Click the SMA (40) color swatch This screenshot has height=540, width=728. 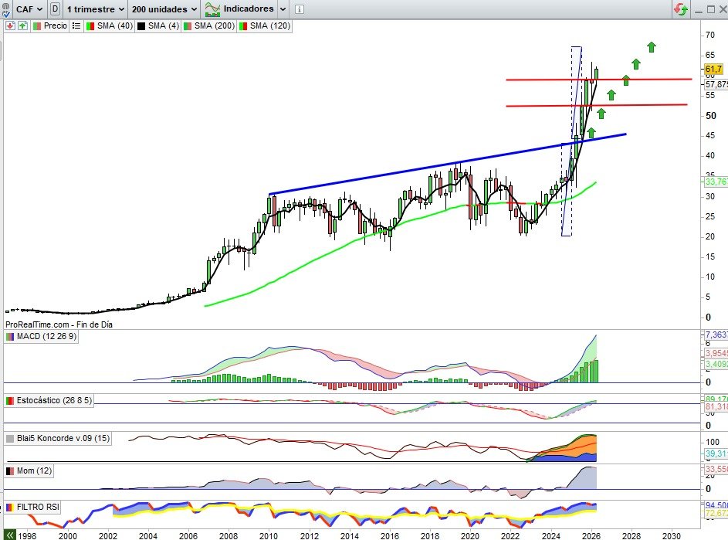coord(90,26)
